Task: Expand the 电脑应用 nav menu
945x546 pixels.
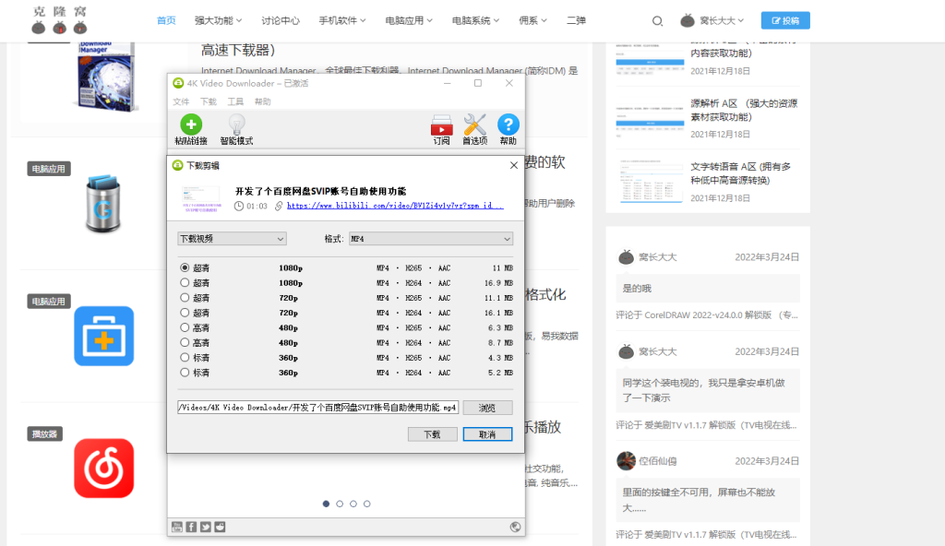Action: pos(409,20)
